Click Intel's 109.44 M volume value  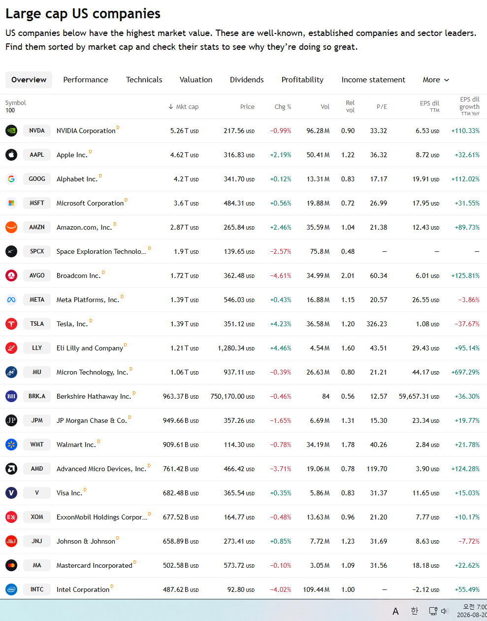point(316,589)
